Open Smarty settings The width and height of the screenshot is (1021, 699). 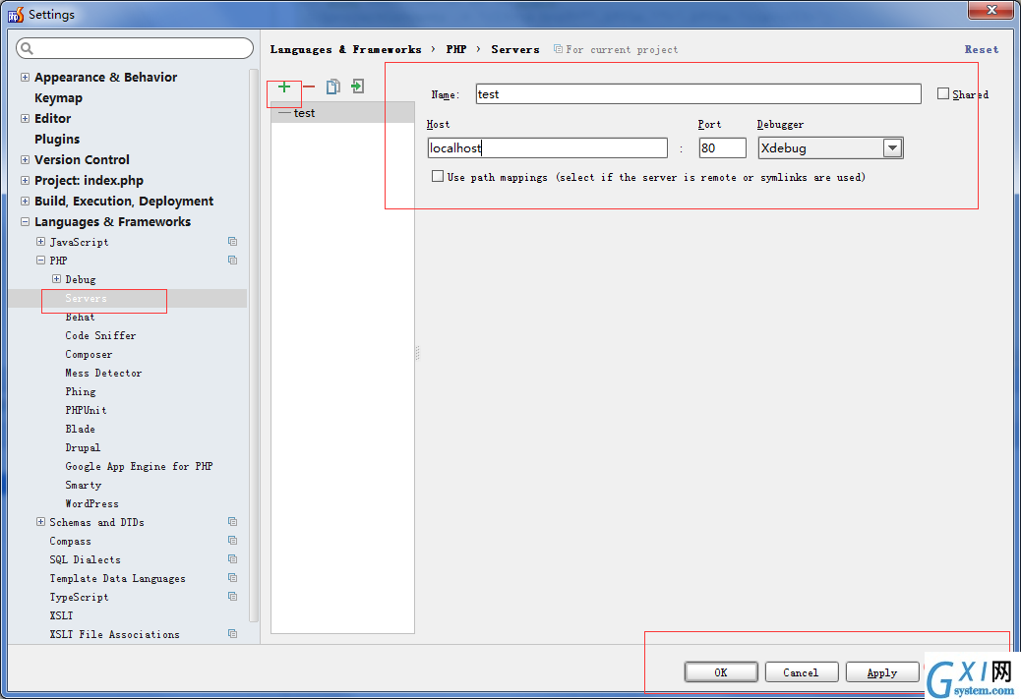point(84,485)
